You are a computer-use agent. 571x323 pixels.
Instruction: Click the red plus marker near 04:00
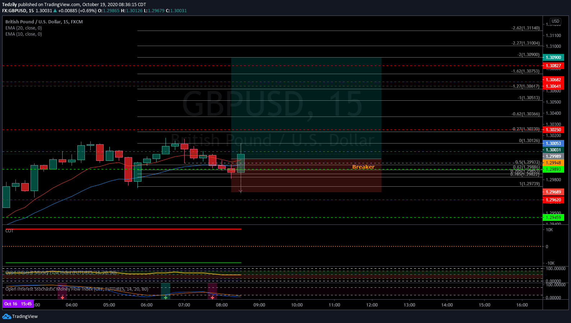[x=62, y=297]
